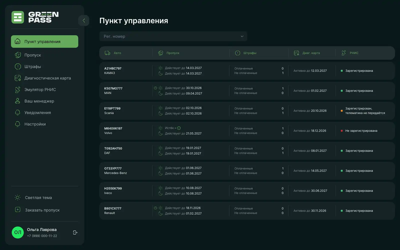Viewport: 400px width, 250px height.
Task: Open the Пункт управления menu item
Action: click(44, 41)
